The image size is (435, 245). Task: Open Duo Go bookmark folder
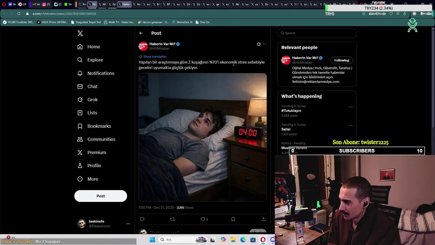point(203,22)
